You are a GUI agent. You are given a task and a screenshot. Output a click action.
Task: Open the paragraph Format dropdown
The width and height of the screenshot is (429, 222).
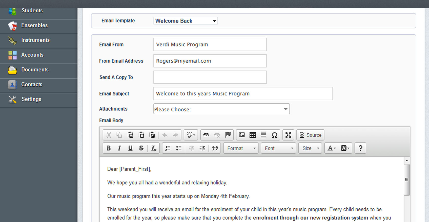tap(240, 148)
